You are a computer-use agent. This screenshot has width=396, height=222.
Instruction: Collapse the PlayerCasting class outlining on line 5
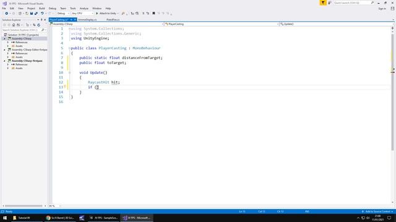point(69,48)
